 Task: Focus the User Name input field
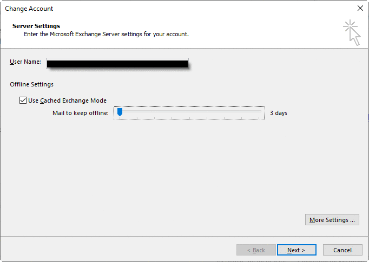(117, 63)
